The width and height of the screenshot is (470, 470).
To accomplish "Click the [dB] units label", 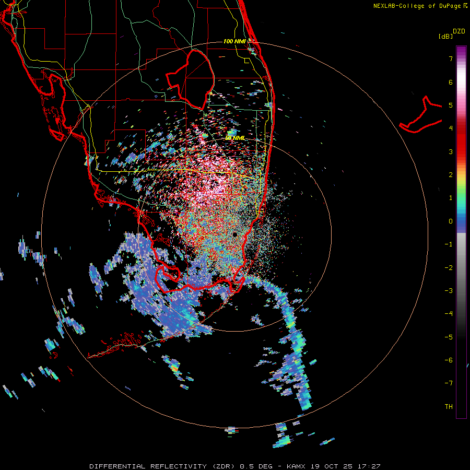I will click(446, 36).
